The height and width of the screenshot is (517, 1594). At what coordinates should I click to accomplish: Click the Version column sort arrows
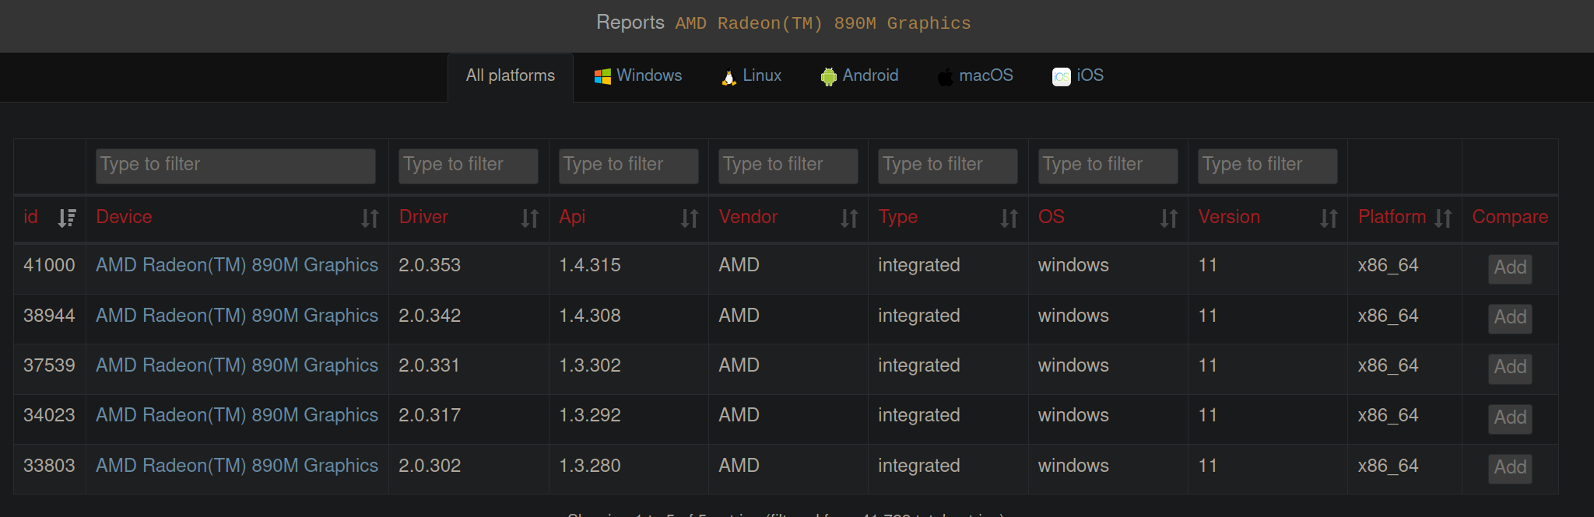[1329, 218]
